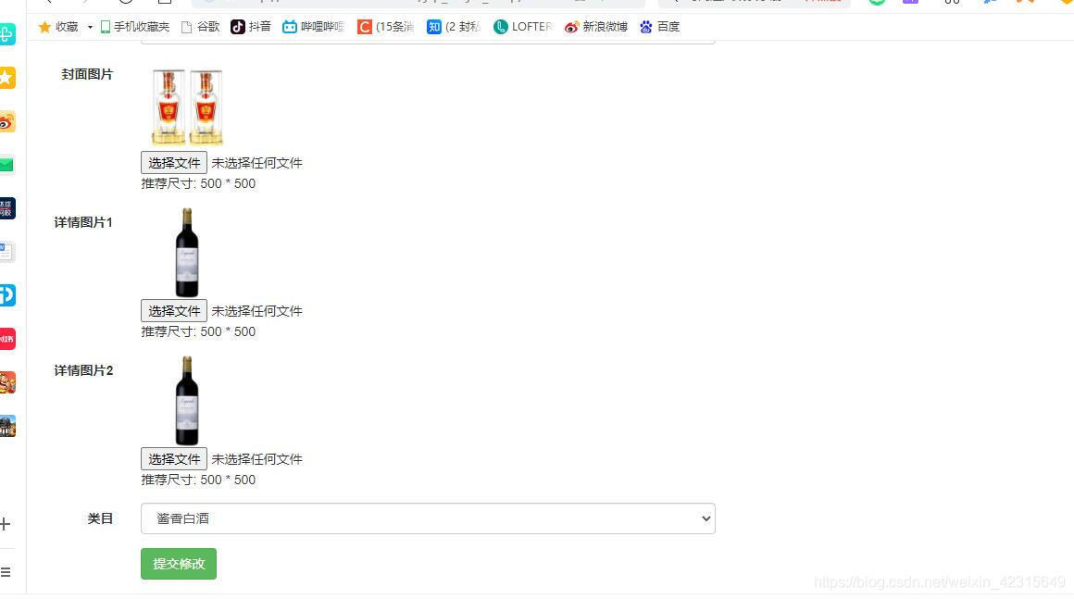The width and height of the screenshot is (1074, 599).
Task: Click the star favorites icon in the sidebar
Action: (8, 78)
